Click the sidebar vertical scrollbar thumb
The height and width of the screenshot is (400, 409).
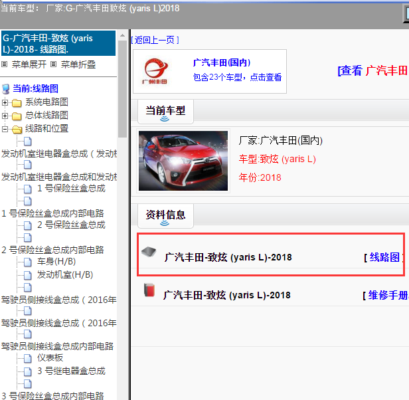(122, 89)
